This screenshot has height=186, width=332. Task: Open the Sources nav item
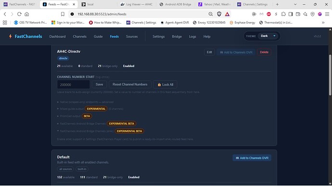pos(132,37)
